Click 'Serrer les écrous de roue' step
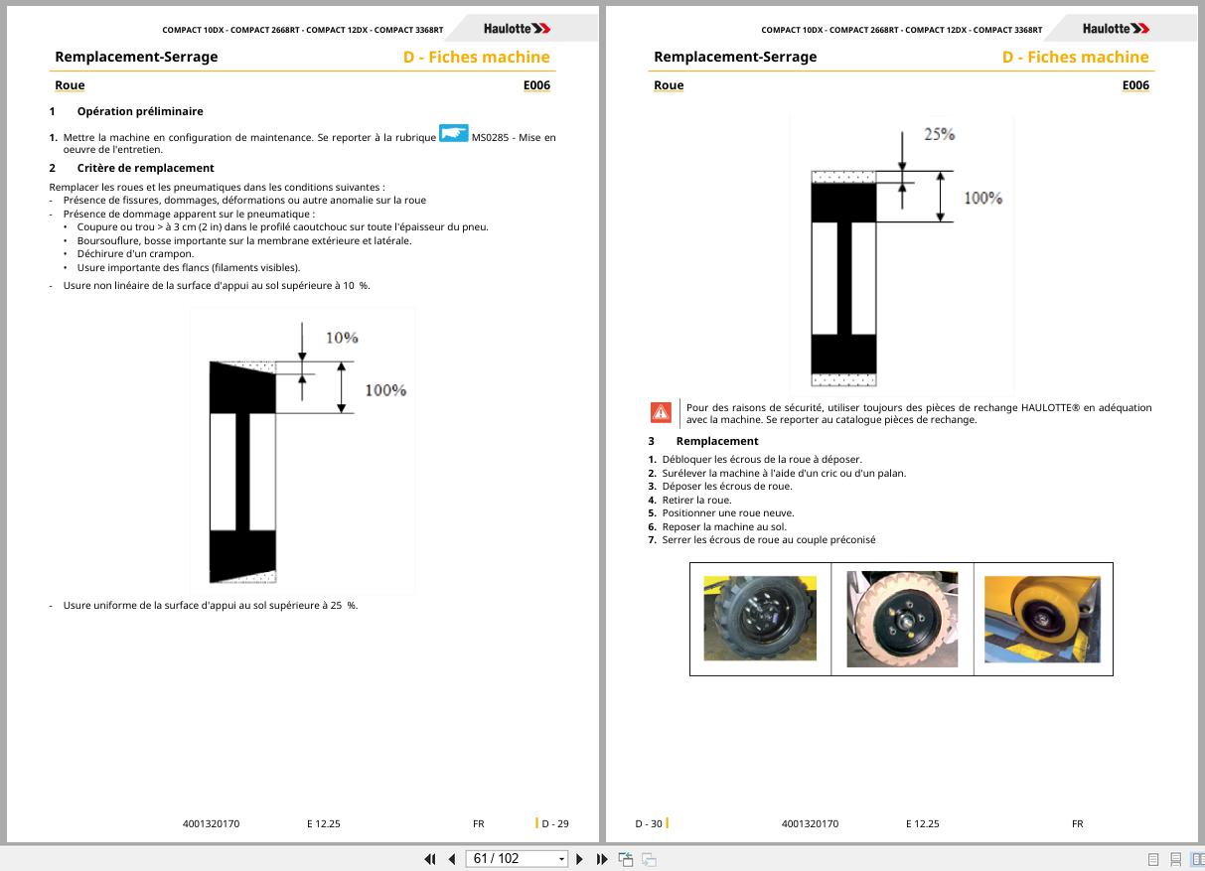 click(769, 540)
